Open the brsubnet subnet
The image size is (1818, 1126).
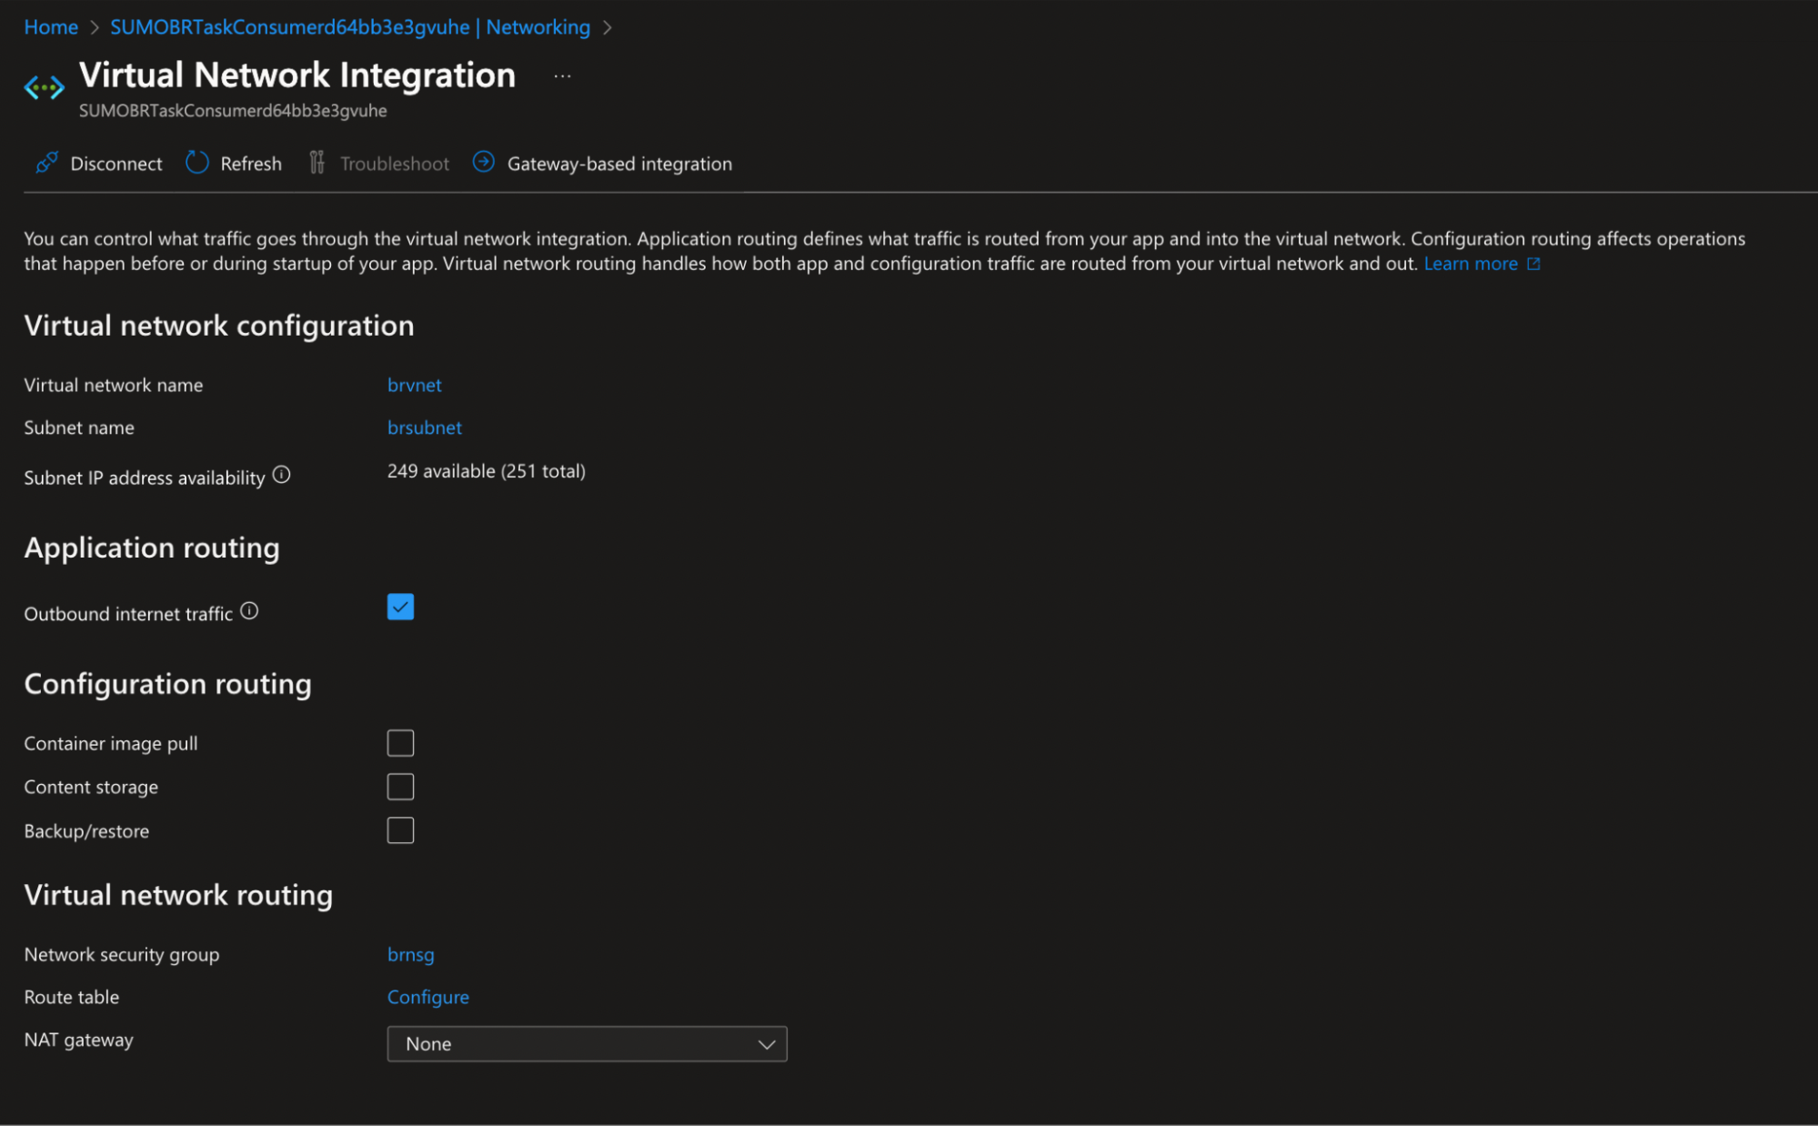click(424, 427)
